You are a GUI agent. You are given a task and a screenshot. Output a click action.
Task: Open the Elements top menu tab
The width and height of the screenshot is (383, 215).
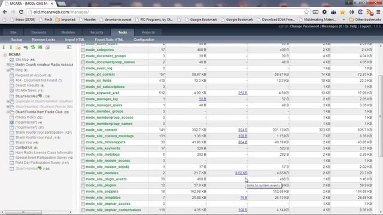click(38, 32)
